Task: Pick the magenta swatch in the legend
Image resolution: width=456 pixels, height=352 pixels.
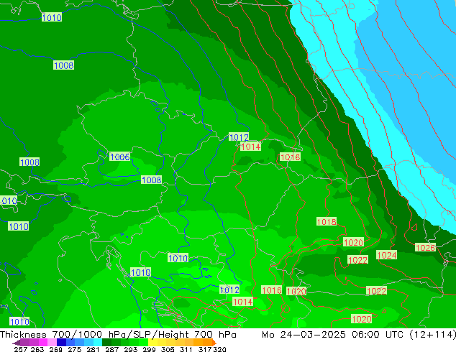Action: pos(42,343)
